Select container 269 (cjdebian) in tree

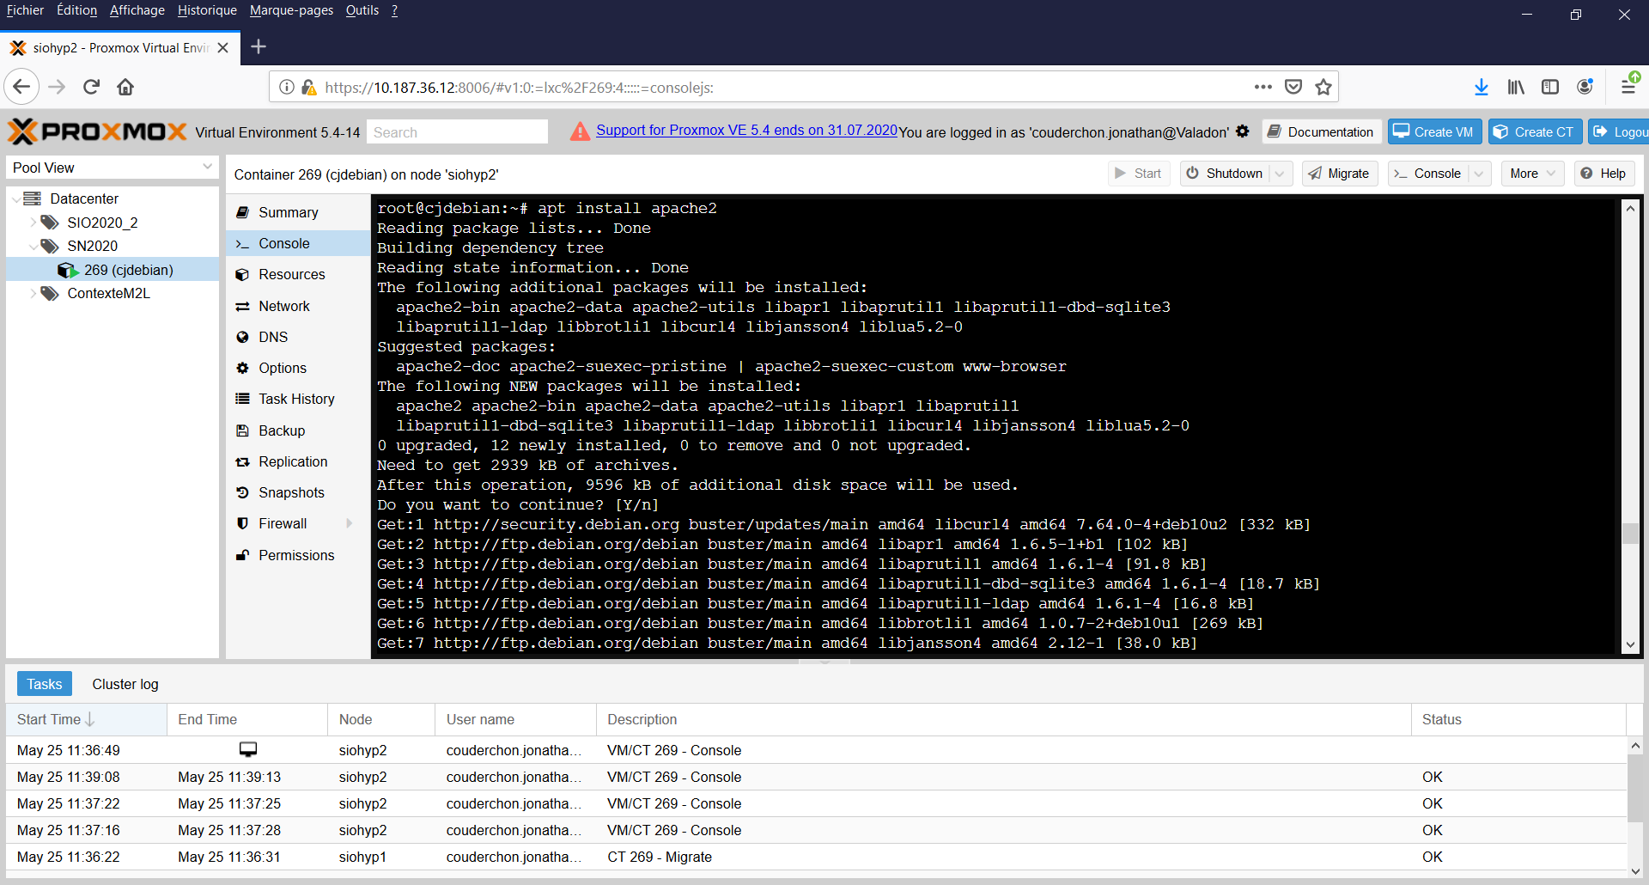pyautogui.click(x=113, y=270)
